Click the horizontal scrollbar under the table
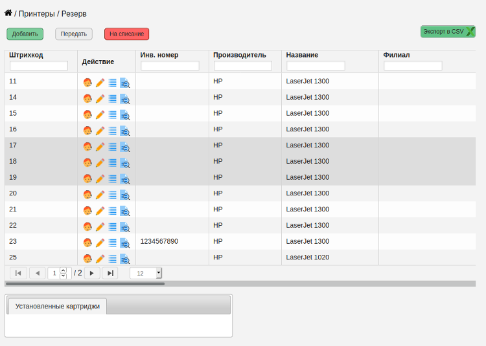The image size is (486, 346). 86,283
